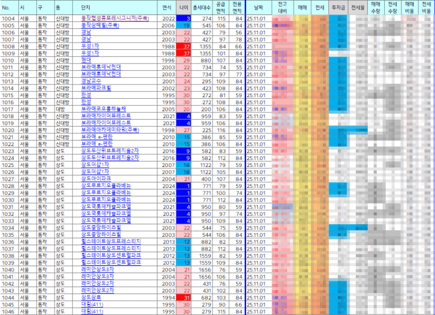Open the 힐스테이트상도프레스티지 link in row 1036
Viewport: 435px width, 315px height.
(111, 241)
